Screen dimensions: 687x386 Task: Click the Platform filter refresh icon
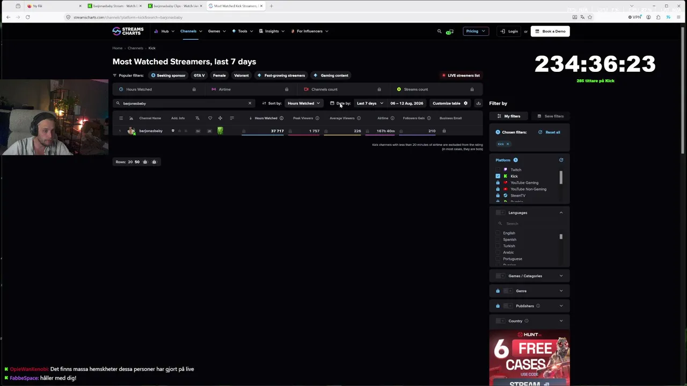tap(561, 160)
